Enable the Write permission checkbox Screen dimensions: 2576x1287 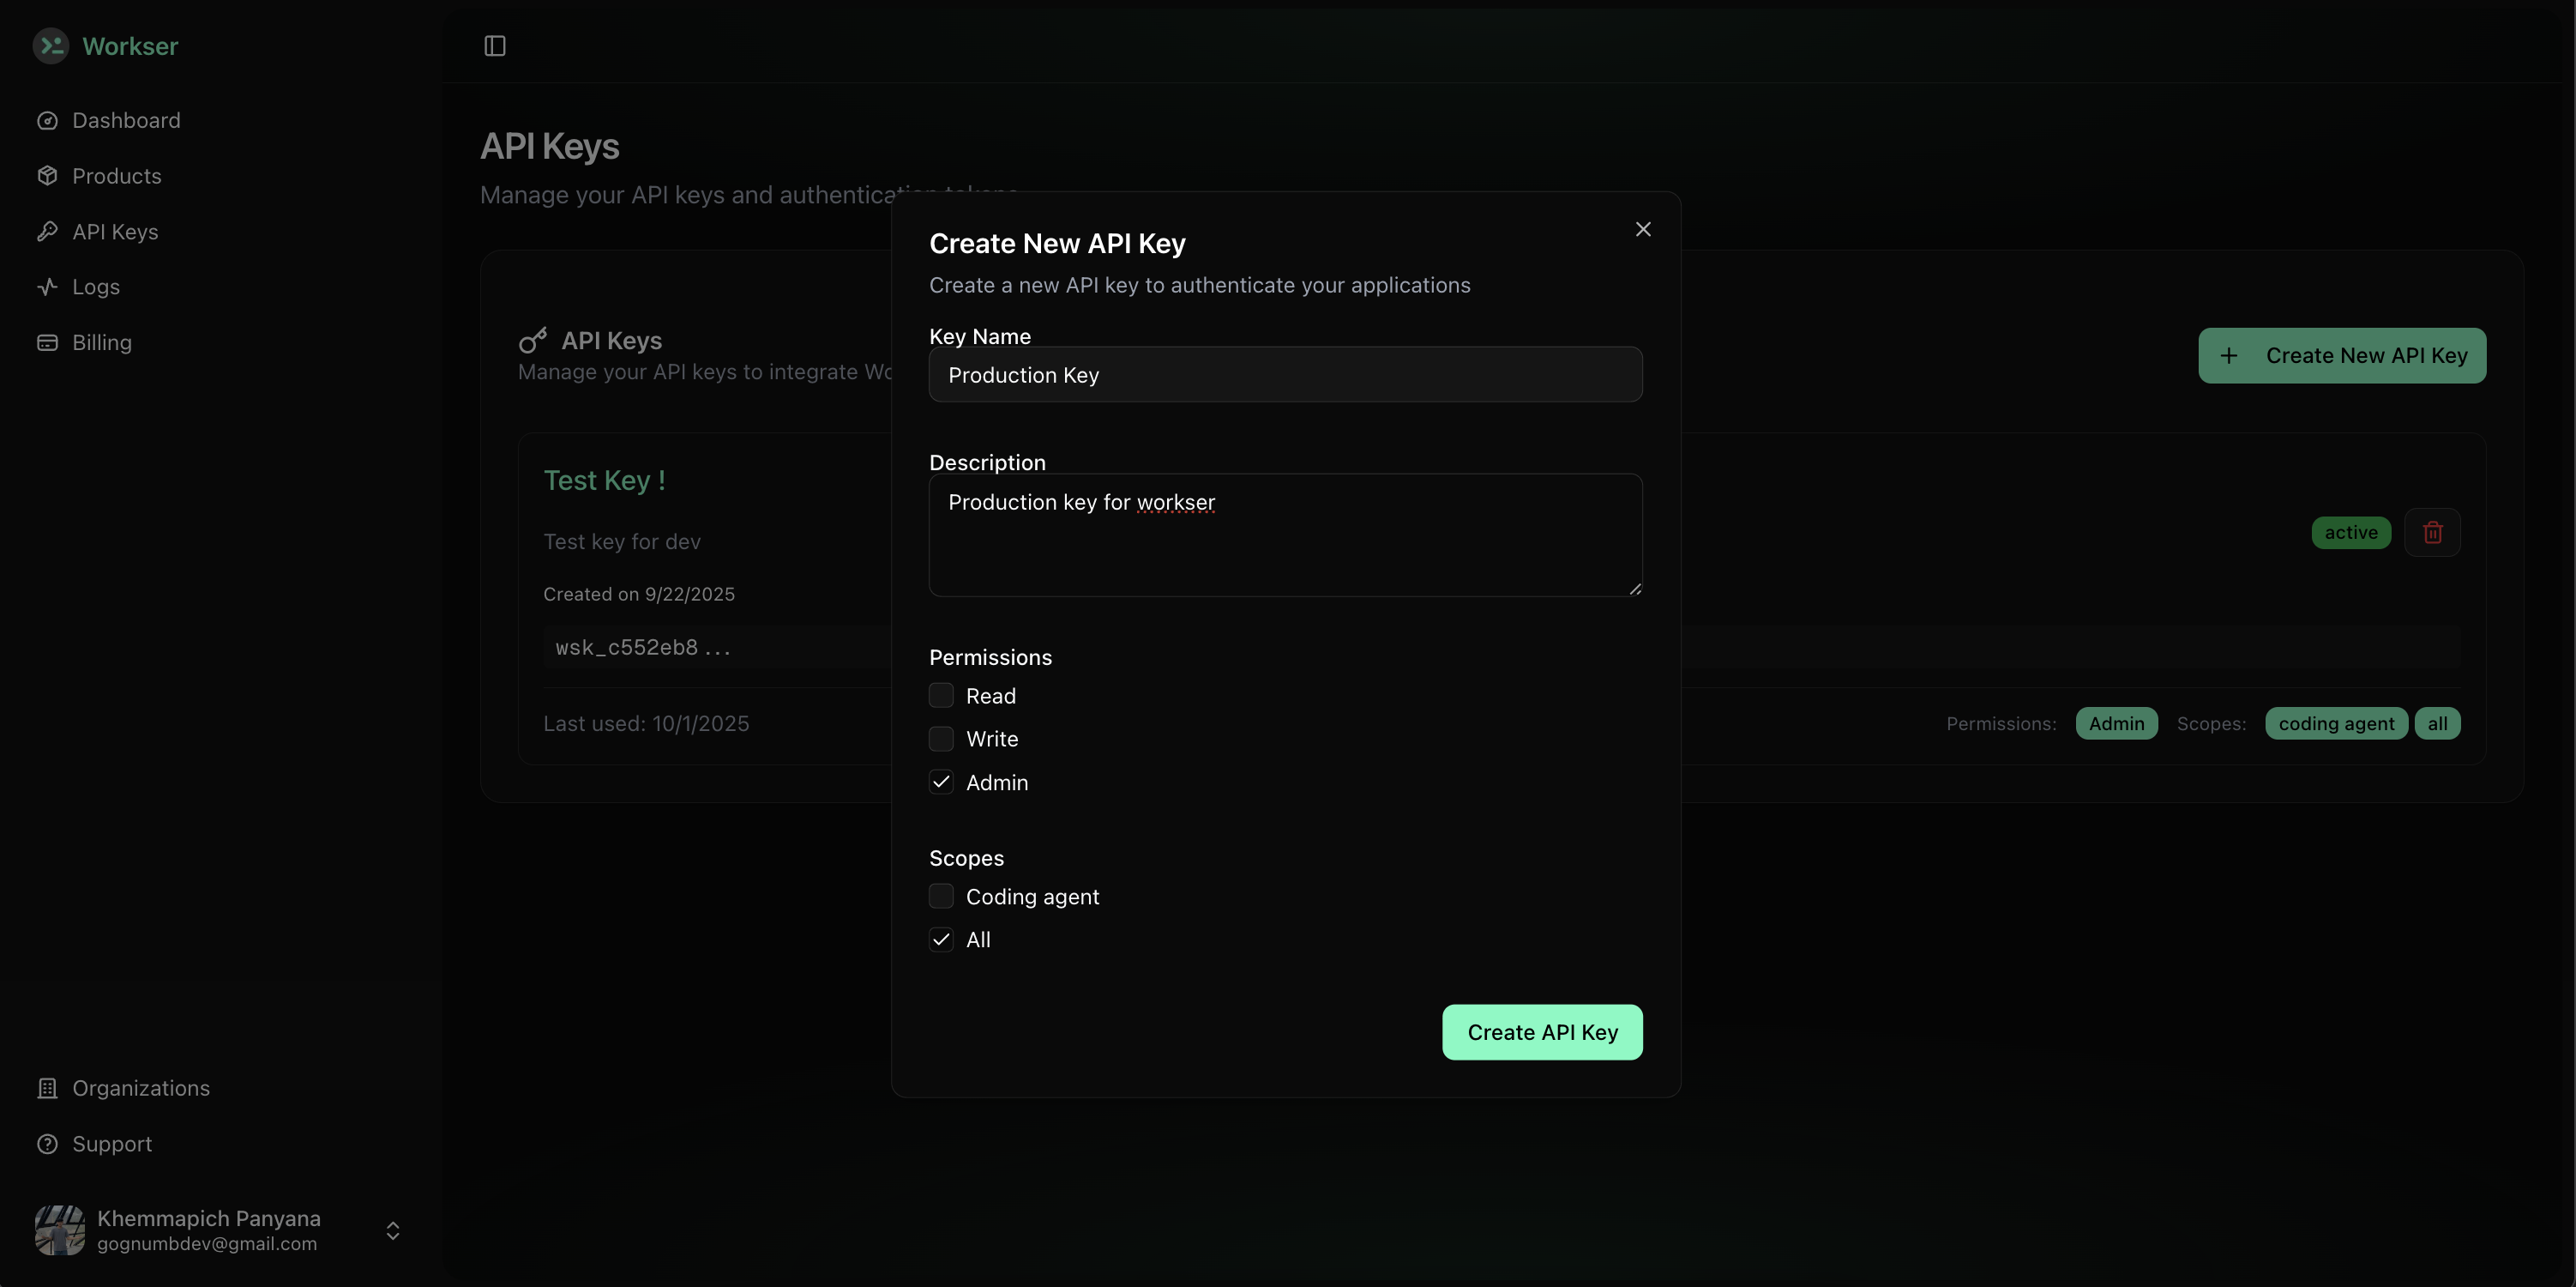(x=940, y=739)
